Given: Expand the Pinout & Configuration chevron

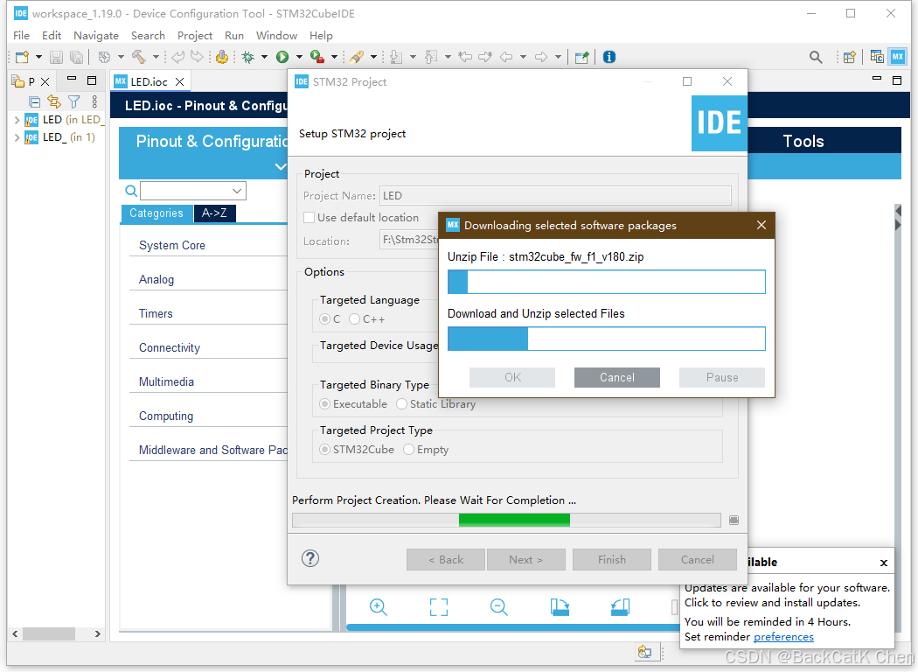Looking at the screenshot, I should tap(281, 167).
